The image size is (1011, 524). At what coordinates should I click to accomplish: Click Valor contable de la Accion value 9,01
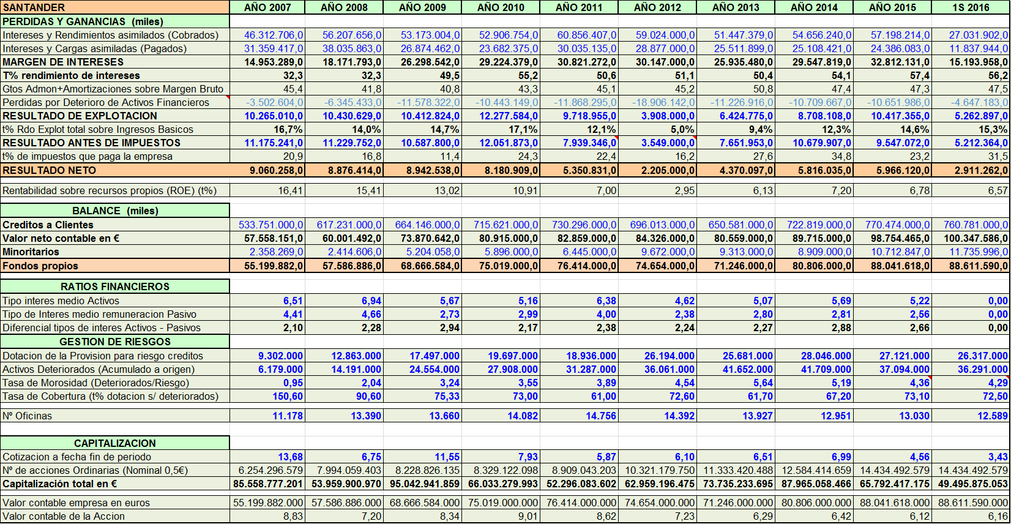coord(501,516)
